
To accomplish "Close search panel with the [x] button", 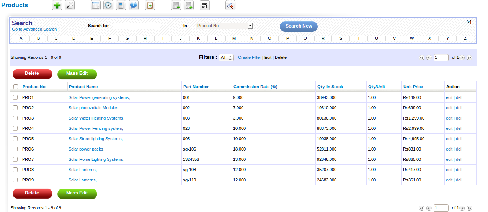I will [x=468, y=22].
